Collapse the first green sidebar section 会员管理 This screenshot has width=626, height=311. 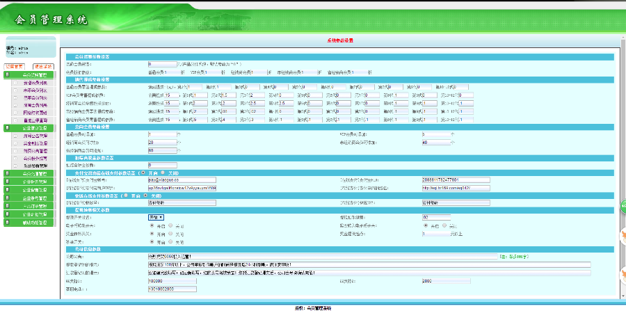coord(30,74)
